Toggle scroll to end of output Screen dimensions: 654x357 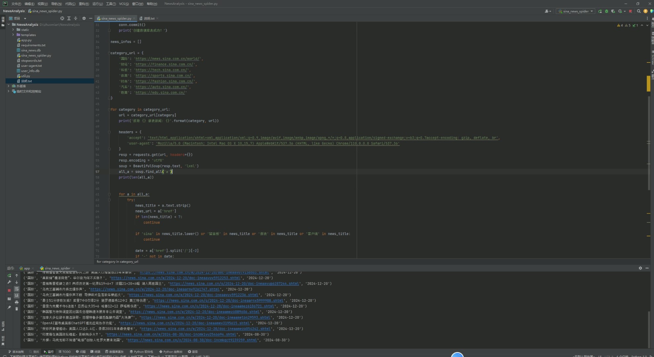pos(17,296)
